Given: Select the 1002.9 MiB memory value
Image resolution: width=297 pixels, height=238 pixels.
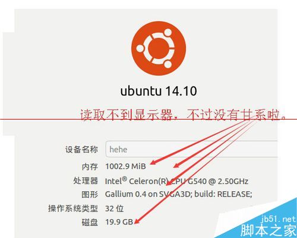Looking at the screenshot, I should point(125,166).
